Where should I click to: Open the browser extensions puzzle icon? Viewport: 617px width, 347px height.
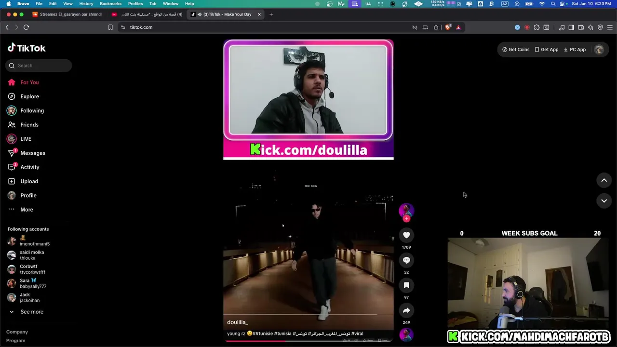537,27
